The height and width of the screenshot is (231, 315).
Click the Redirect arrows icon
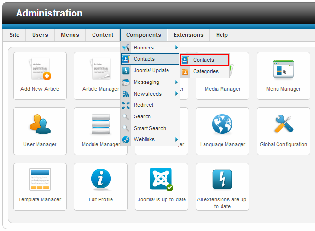point(126,105)
